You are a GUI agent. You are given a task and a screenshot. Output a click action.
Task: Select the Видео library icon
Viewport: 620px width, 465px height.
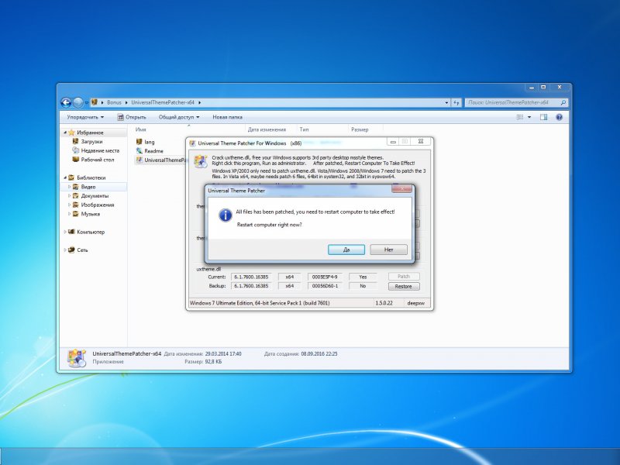[75, 187]
